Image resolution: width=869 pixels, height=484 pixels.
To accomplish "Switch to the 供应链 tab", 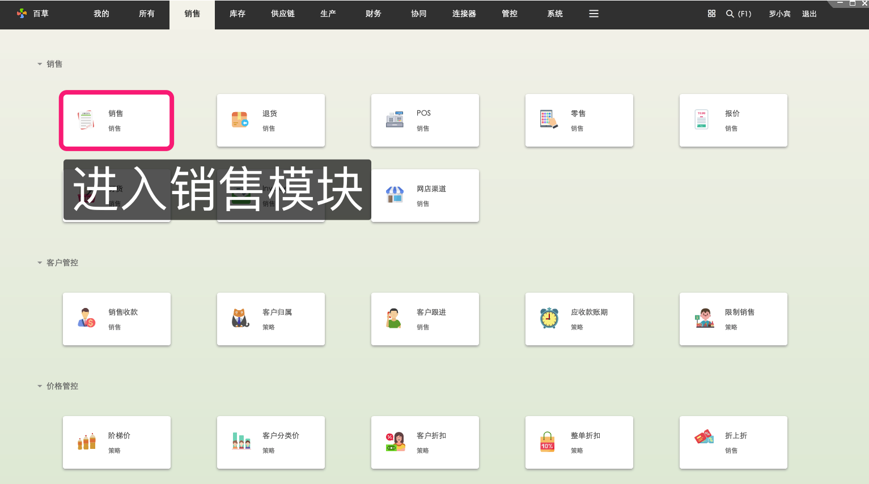I will pyautogui.click(x=283, y=14).
